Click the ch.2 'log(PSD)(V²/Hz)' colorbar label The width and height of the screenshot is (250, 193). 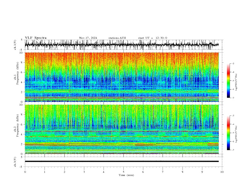(x=236, y=134)
